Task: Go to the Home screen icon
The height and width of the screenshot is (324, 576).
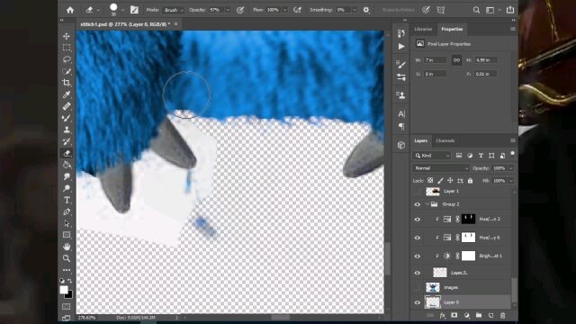Action: click(70, 10)
